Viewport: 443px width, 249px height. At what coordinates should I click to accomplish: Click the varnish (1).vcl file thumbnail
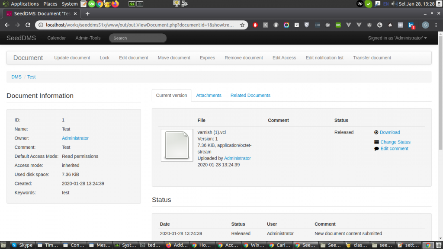tap(177, 145)
